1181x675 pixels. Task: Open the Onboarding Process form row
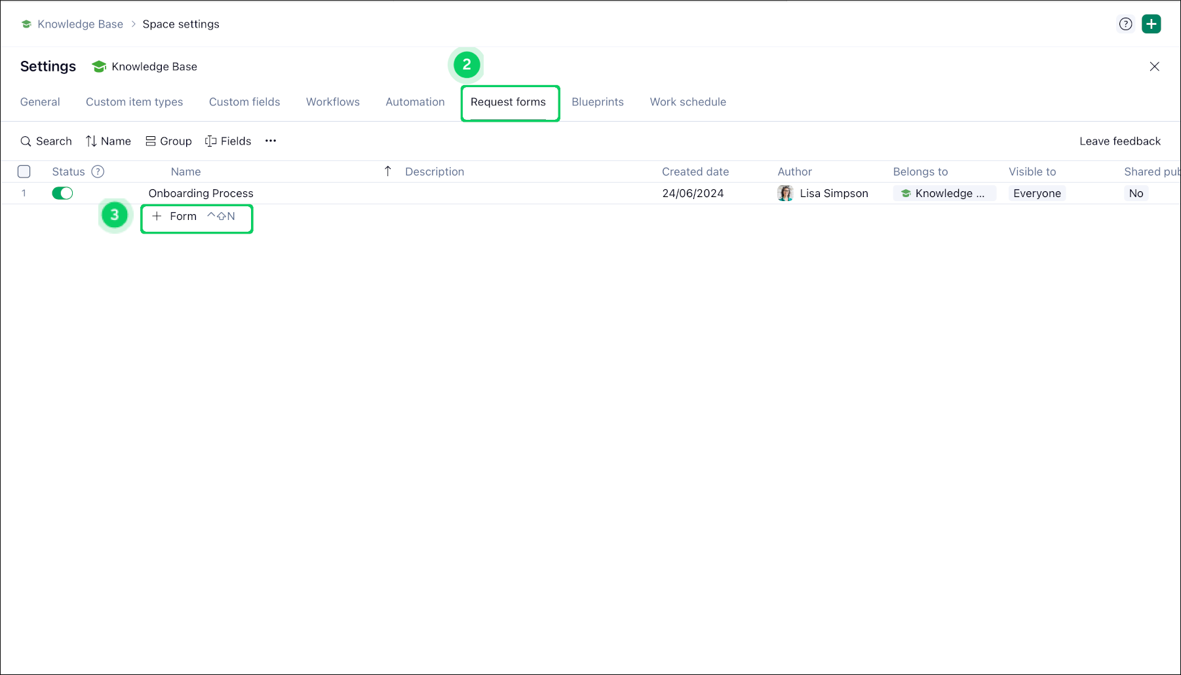pos(201,193)
